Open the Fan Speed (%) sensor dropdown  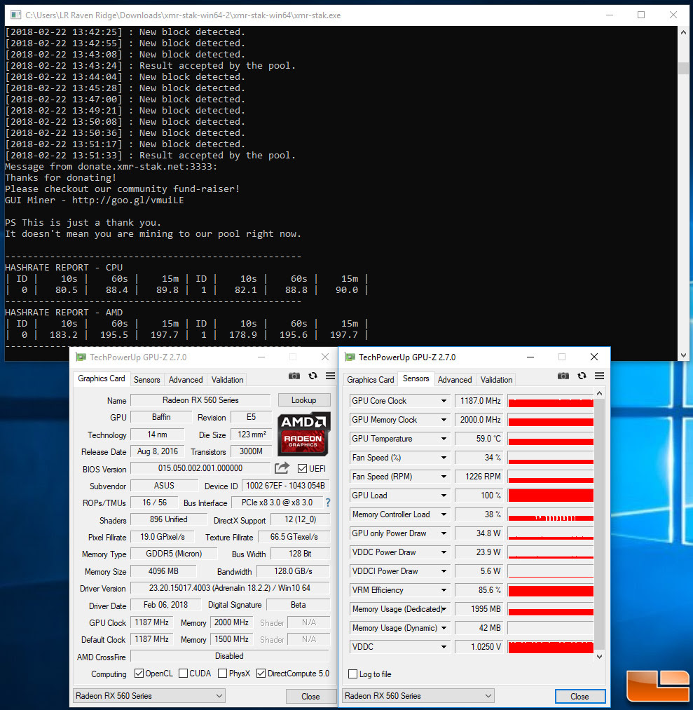(x=444, y=458)
